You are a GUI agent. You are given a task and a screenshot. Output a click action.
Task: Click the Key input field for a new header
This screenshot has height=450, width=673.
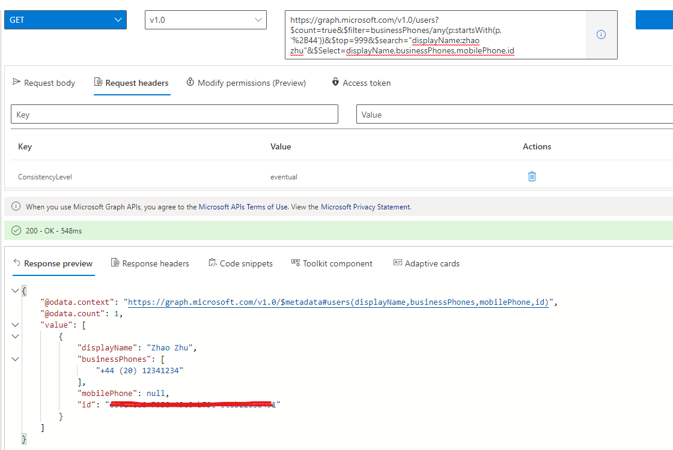coord(174,114)
